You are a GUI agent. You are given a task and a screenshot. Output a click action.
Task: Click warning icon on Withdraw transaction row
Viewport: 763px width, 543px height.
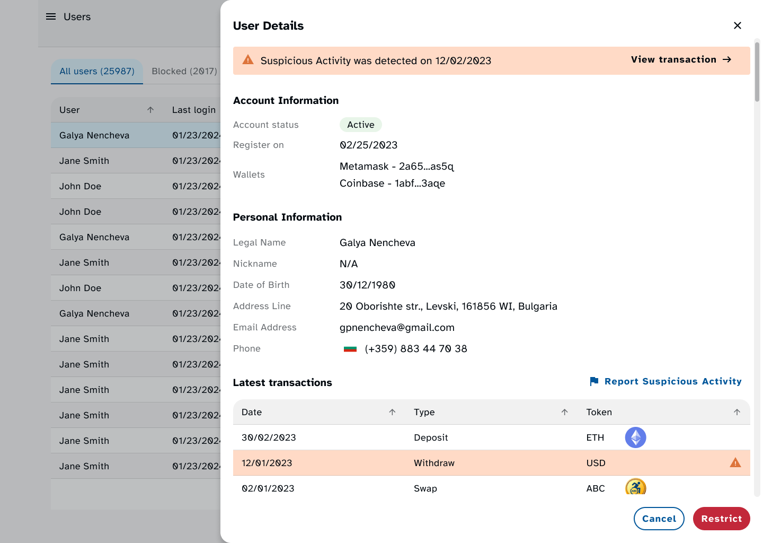click(735, 463)
